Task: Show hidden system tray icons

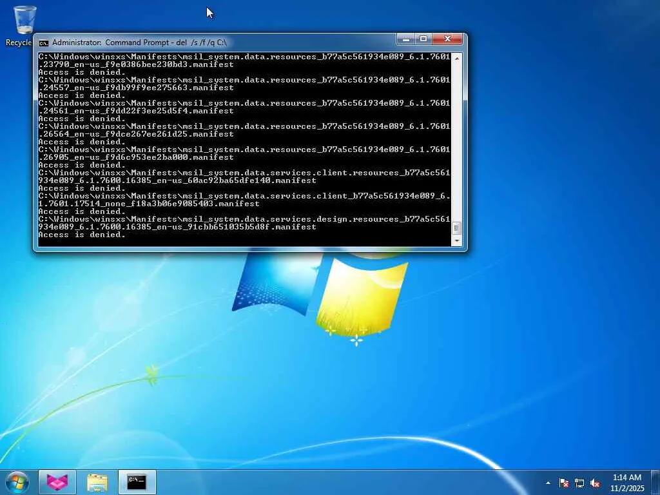Action: tap(548, 483)
